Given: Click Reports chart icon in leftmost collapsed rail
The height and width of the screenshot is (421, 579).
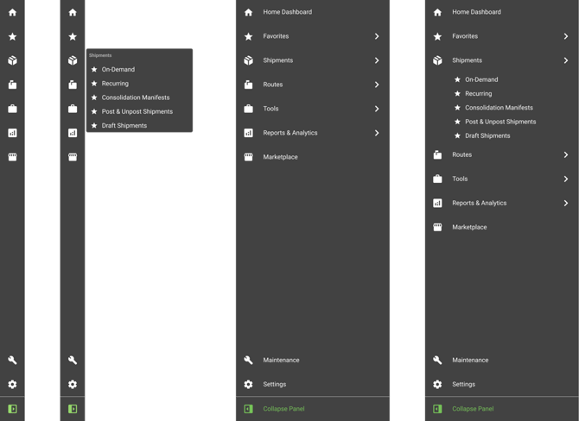Looking at the screenshot, I should (12, 133).
